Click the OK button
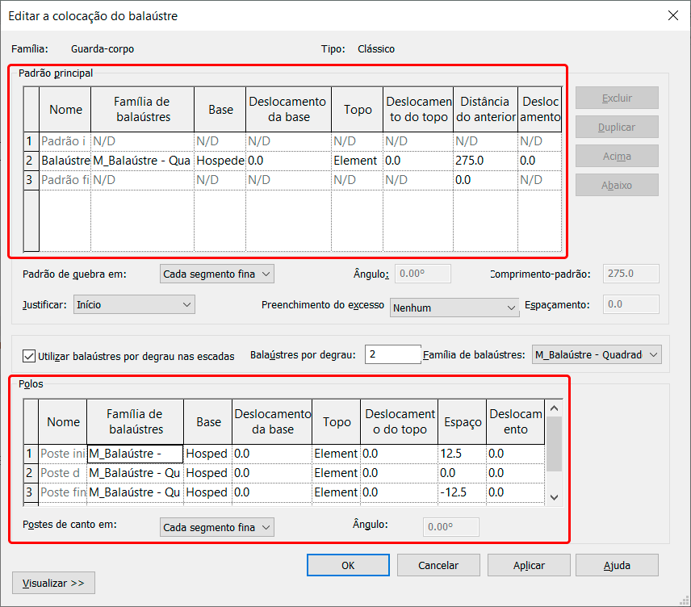 click(348, 565)
